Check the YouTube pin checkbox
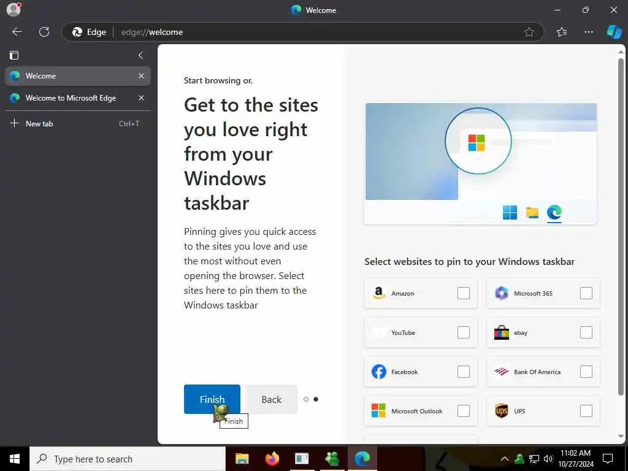 (464, 332)
